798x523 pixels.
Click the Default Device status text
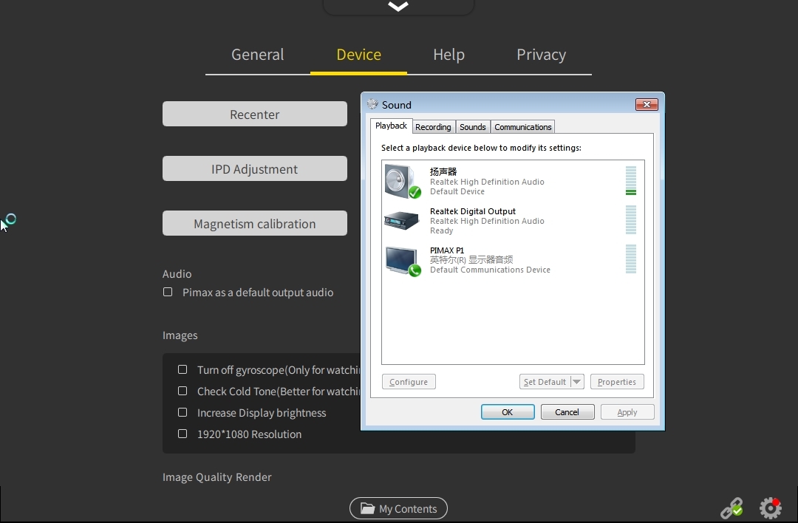click(457, 191)
